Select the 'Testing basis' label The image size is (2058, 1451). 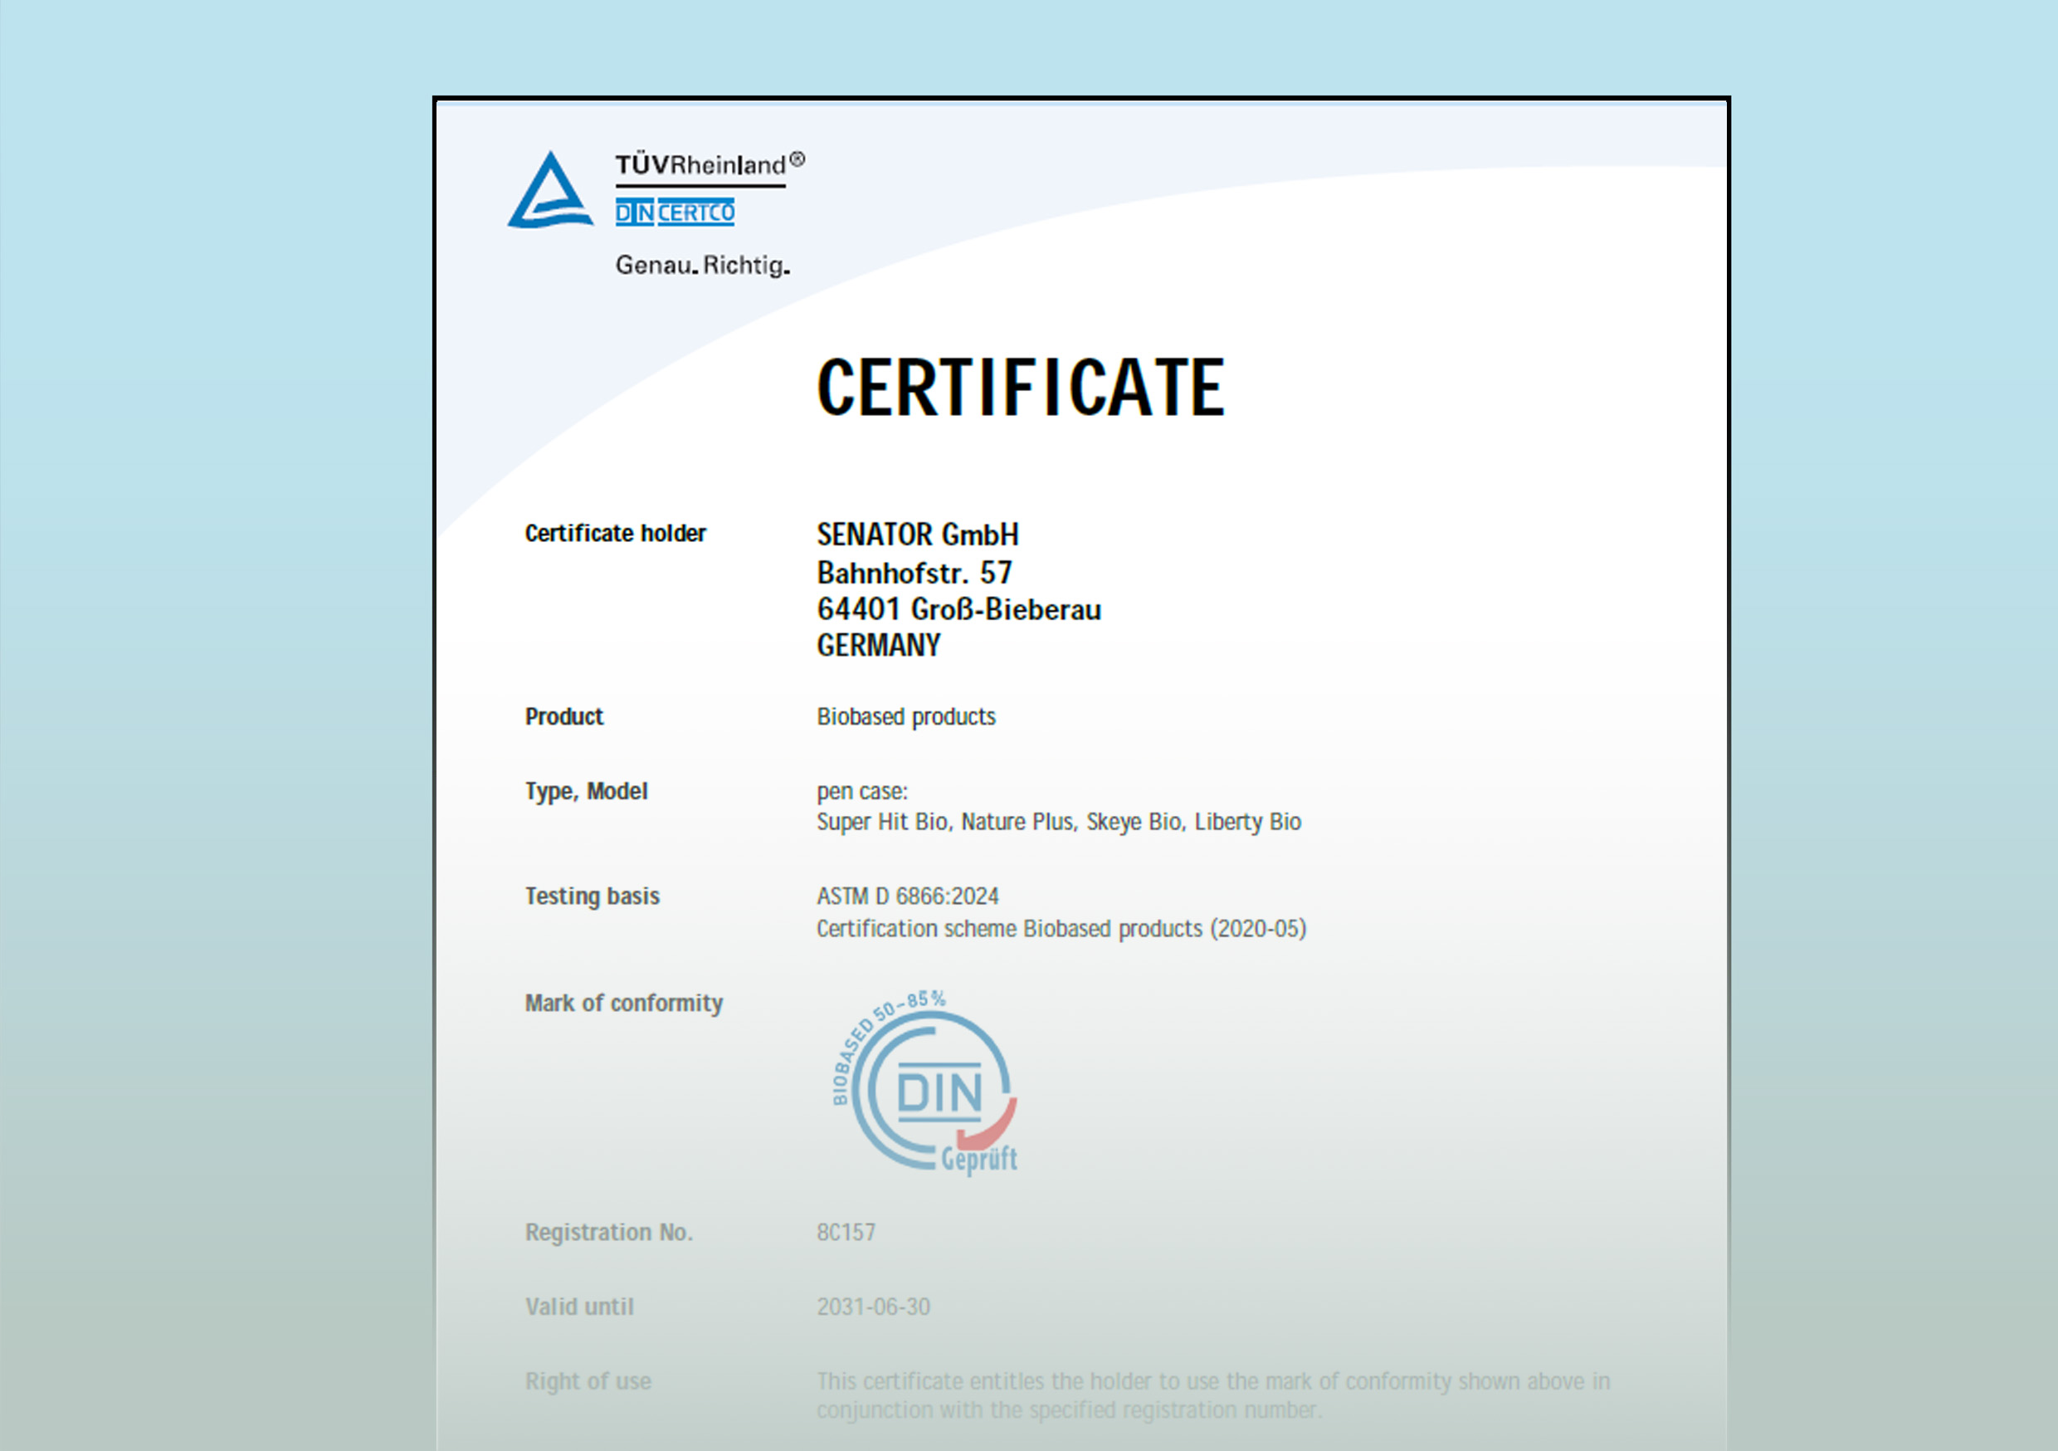592,896
